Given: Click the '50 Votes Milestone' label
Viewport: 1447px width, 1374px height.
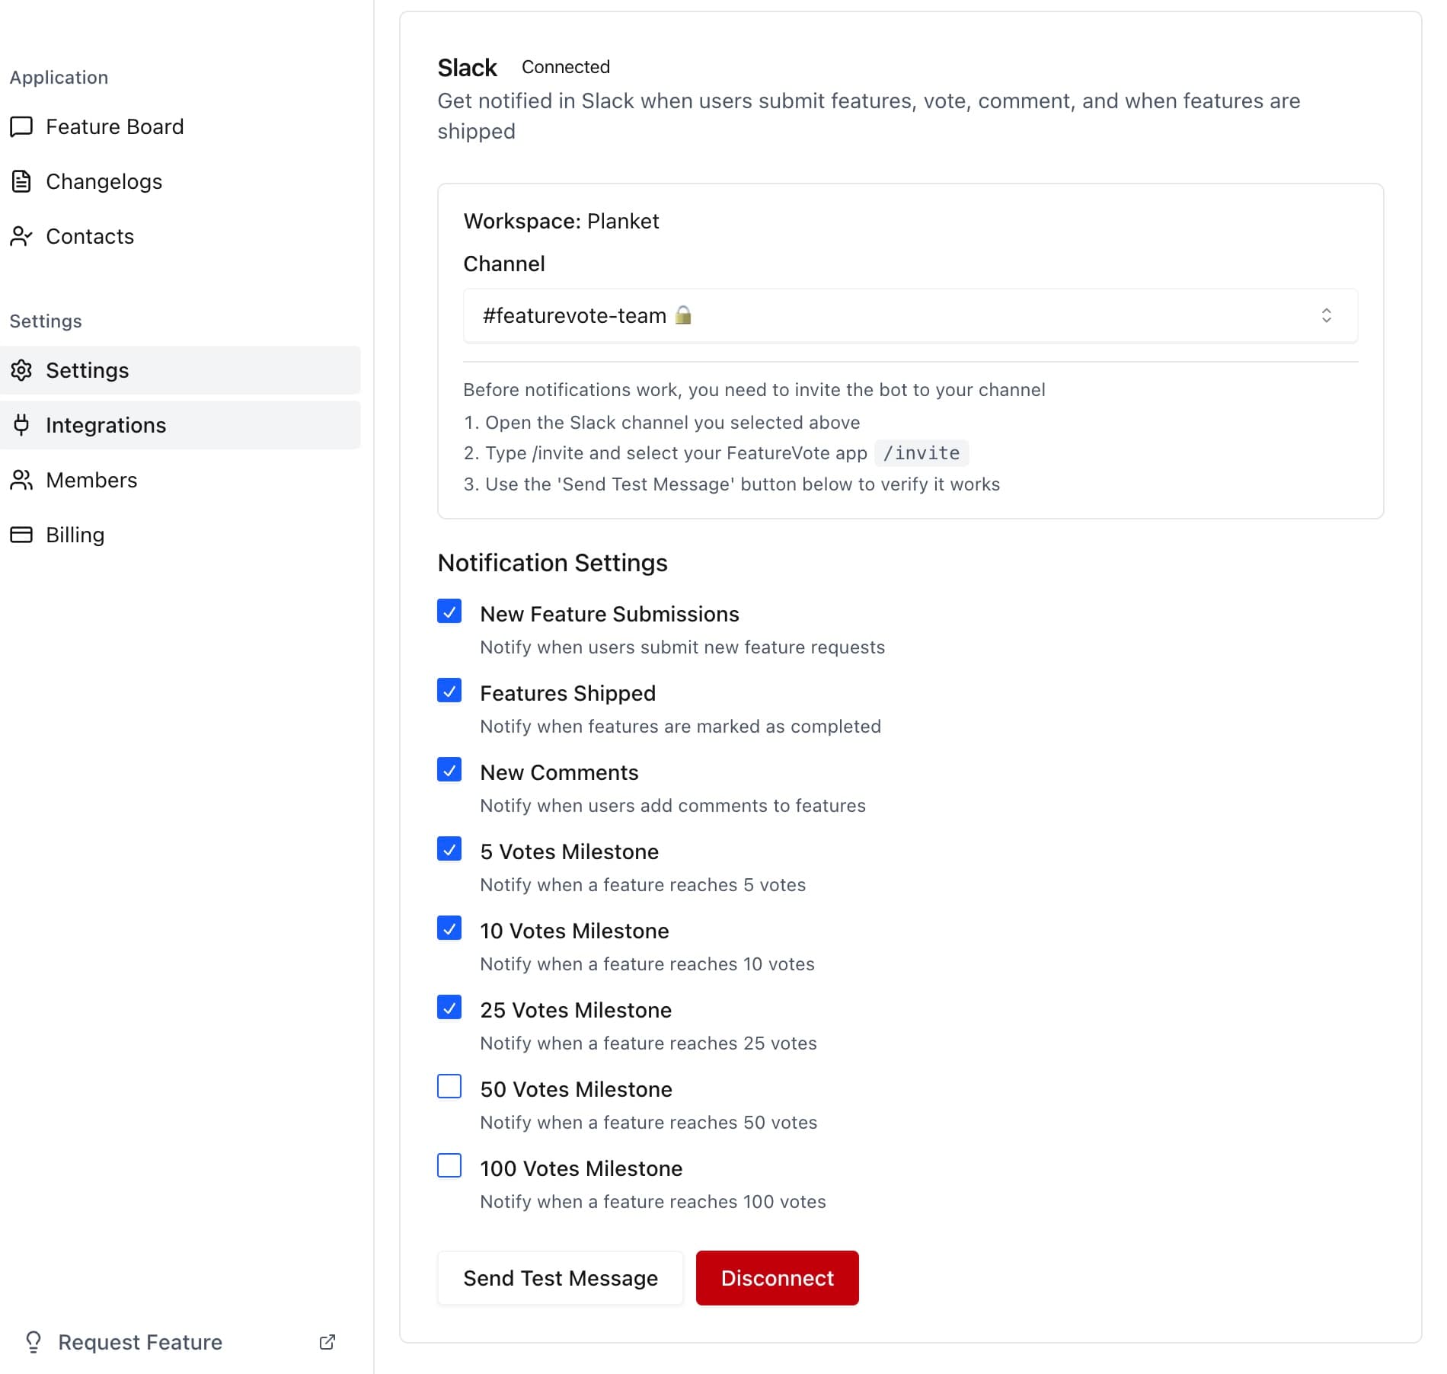Looking at the screenshot, I should [576, 1089].
